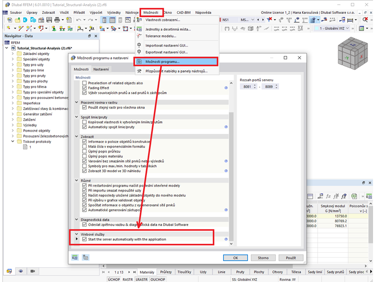Click the nodal support green icon
The image size is (376, 282).
54,29
